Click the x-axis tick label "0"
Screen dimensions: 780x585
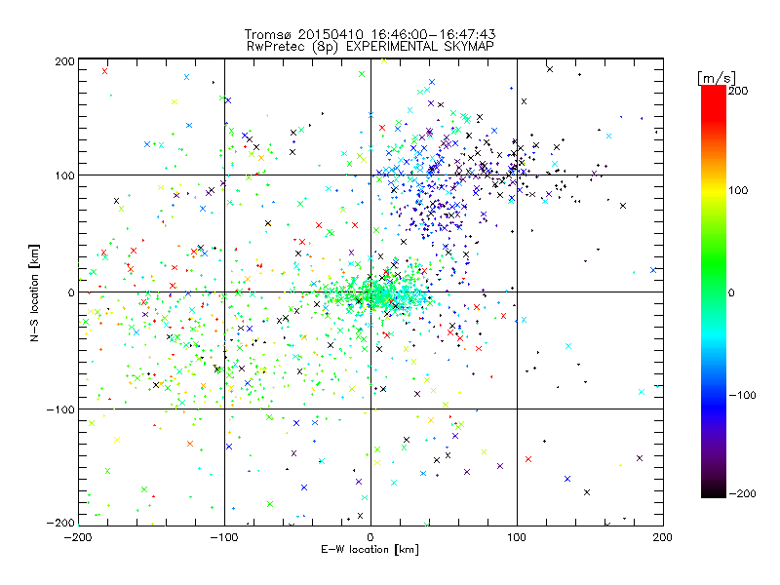point(370,537)
